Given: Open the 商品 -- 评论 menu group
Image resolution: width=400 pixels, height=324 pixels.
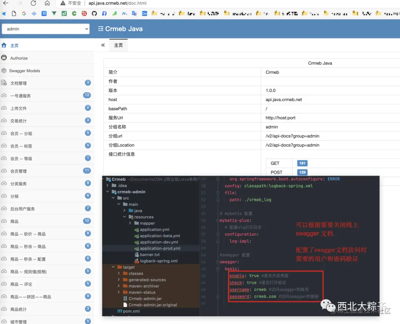Looking at the screenshot, I should tap(47, 284).
